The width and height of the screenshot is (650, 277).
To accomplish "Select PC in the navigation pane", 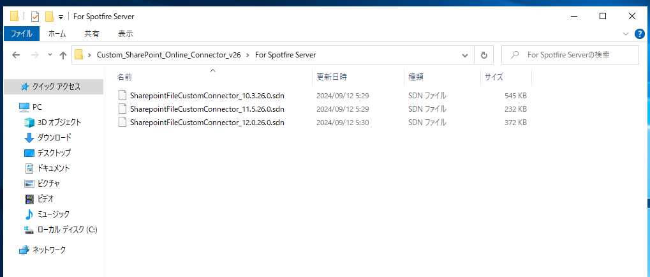I will click(37, 107).
